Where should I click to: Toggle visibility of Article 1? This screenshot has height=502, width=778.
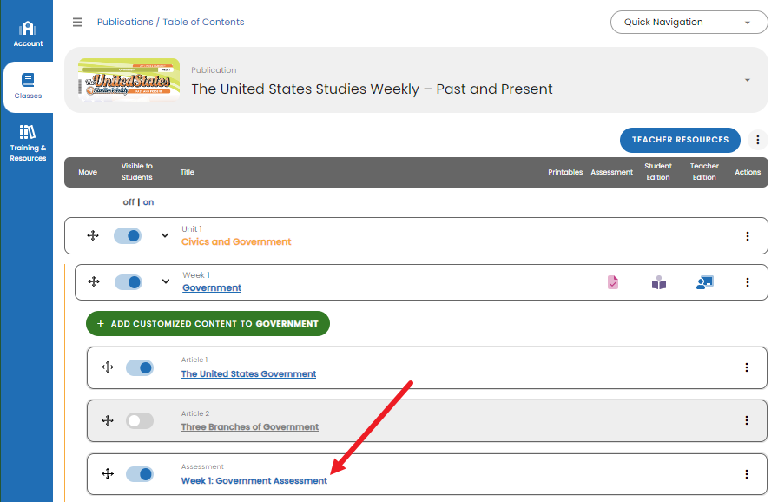pyautogui.click(x=140, y=367)
